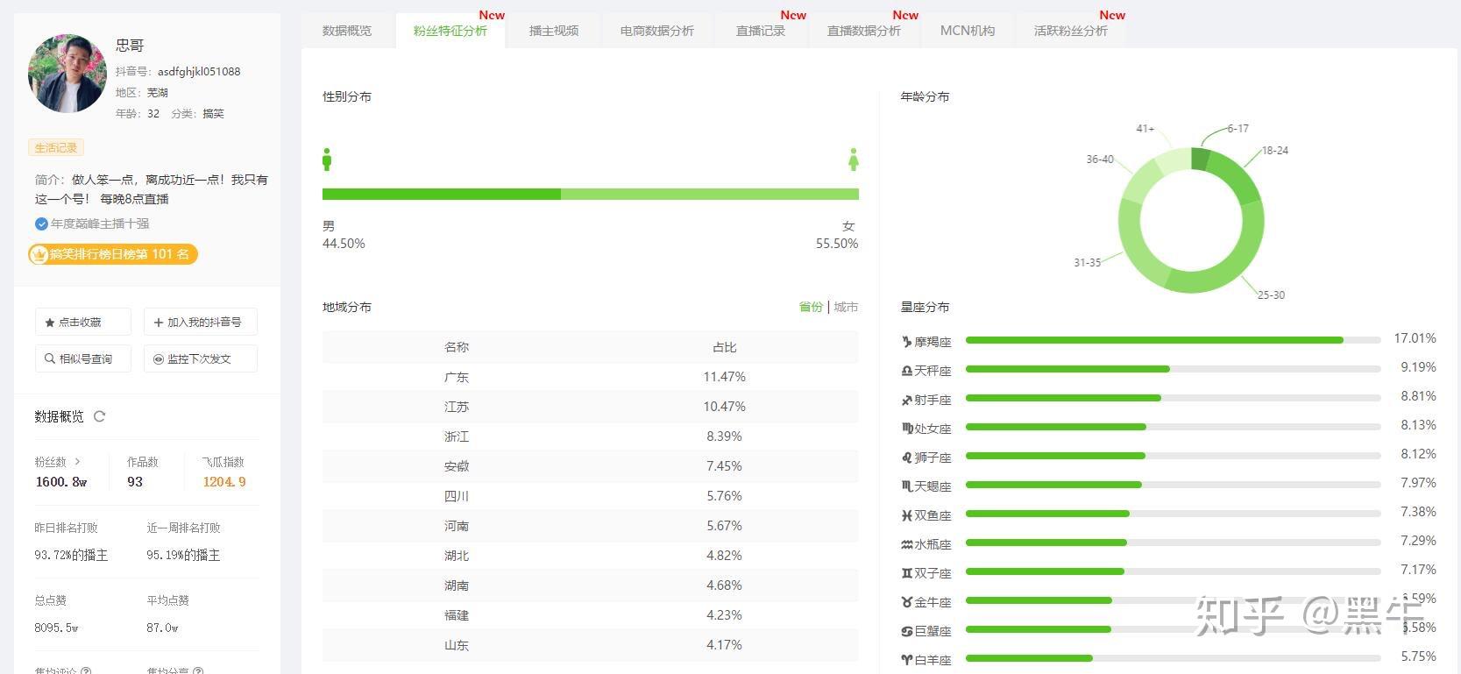The image size is (1461, 674).
Task: Click the star icon in 点击收藏
Action: (x=50, y=323)
